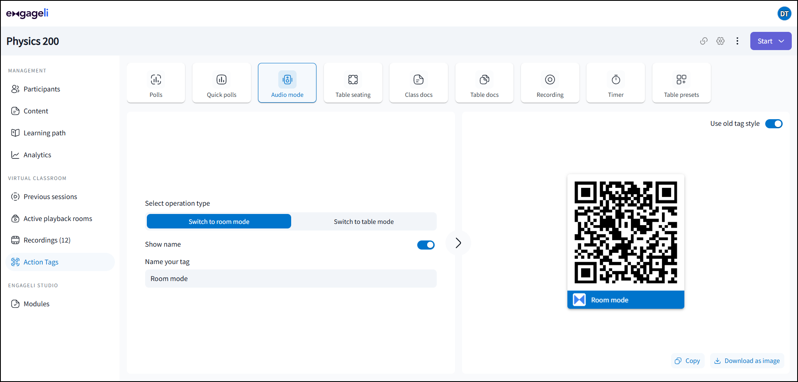This screenshot has height=382, width=798.
Task: Select Action Tags in the sidebar
Action: tap(60, 262)
